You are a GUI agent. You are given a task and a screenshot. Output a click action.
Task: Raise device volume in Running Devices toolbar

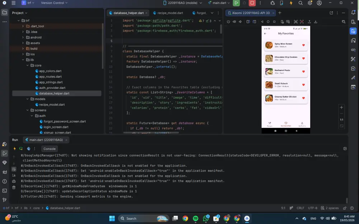[234, 22]
